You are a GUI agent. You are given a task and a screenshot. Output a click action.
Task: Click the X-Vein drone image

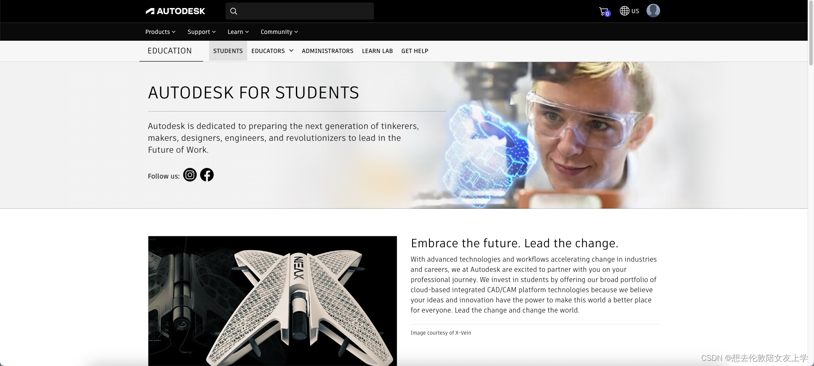coord(273,301)
